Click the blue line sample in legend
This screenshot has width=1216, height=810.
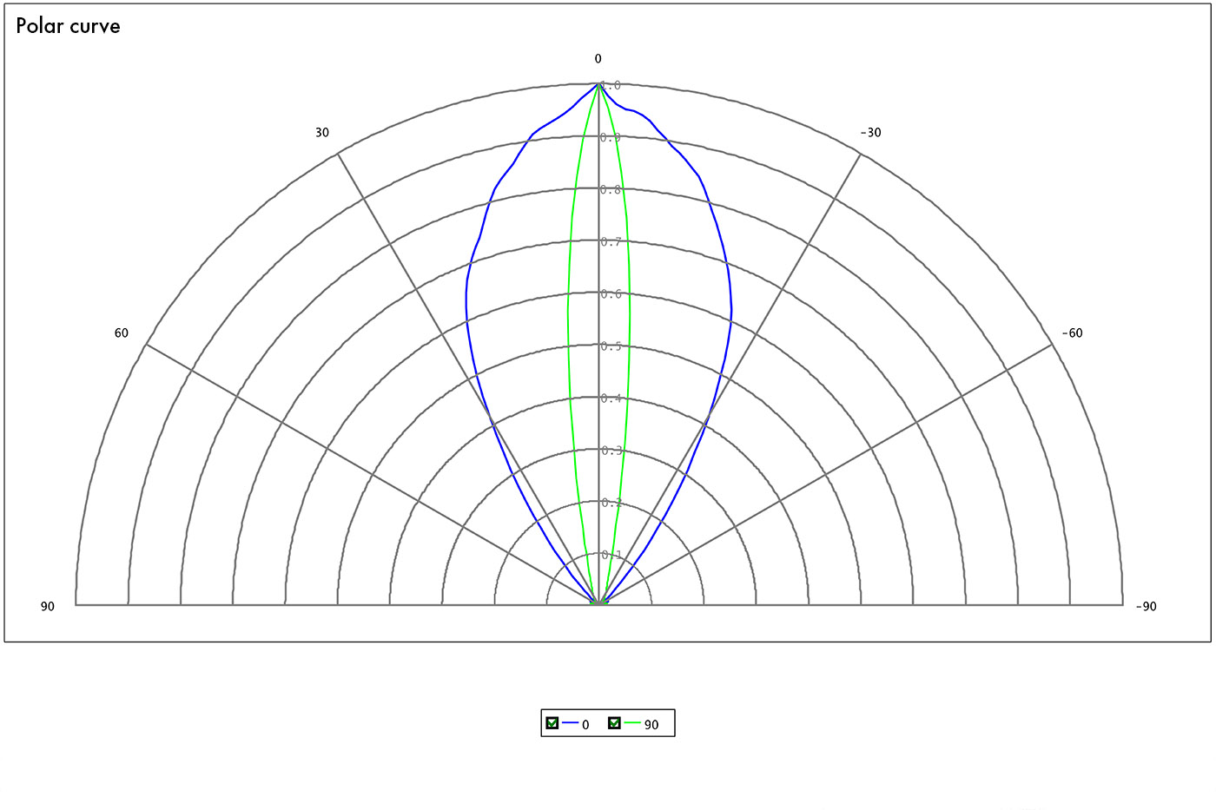coord(570,723)
